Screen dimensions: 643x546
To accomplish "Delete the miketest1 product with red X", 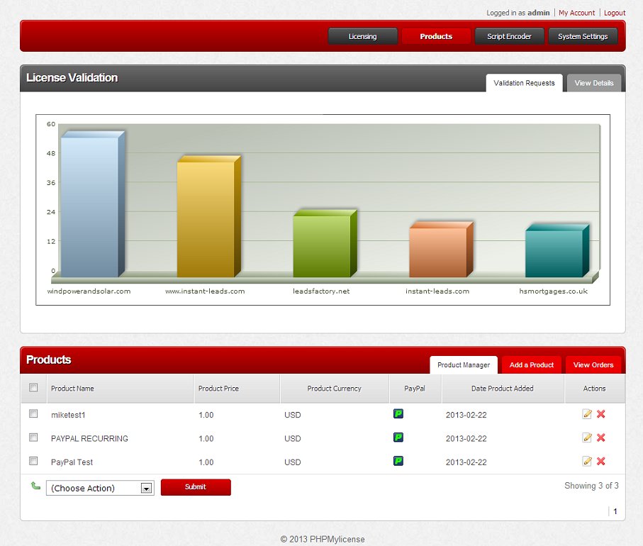I will [601, 414].
